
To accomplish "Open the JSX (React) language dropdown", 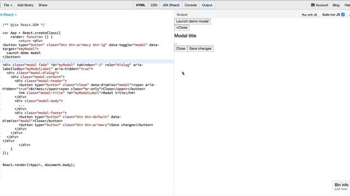I will [8, 15].
